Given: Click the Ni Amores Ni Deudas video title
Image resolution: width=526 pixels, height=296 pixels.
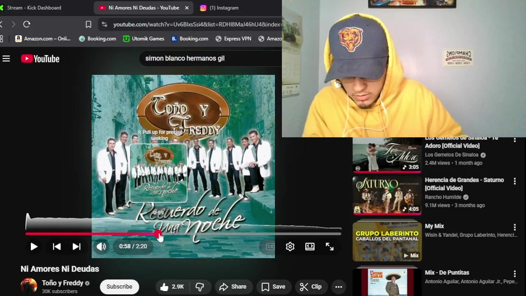Looking at the screenshot, I should 60,269.
